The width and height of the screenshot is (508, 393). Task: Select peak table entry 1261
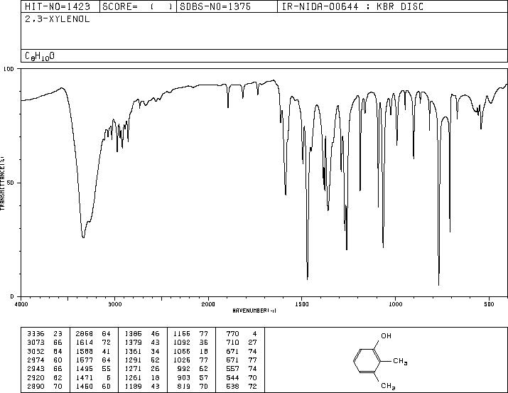point(133,378)
